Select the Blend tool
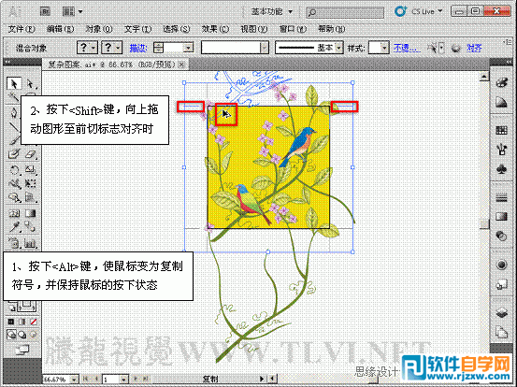Viewport: 517px width, 387px height. click(31, 227)
